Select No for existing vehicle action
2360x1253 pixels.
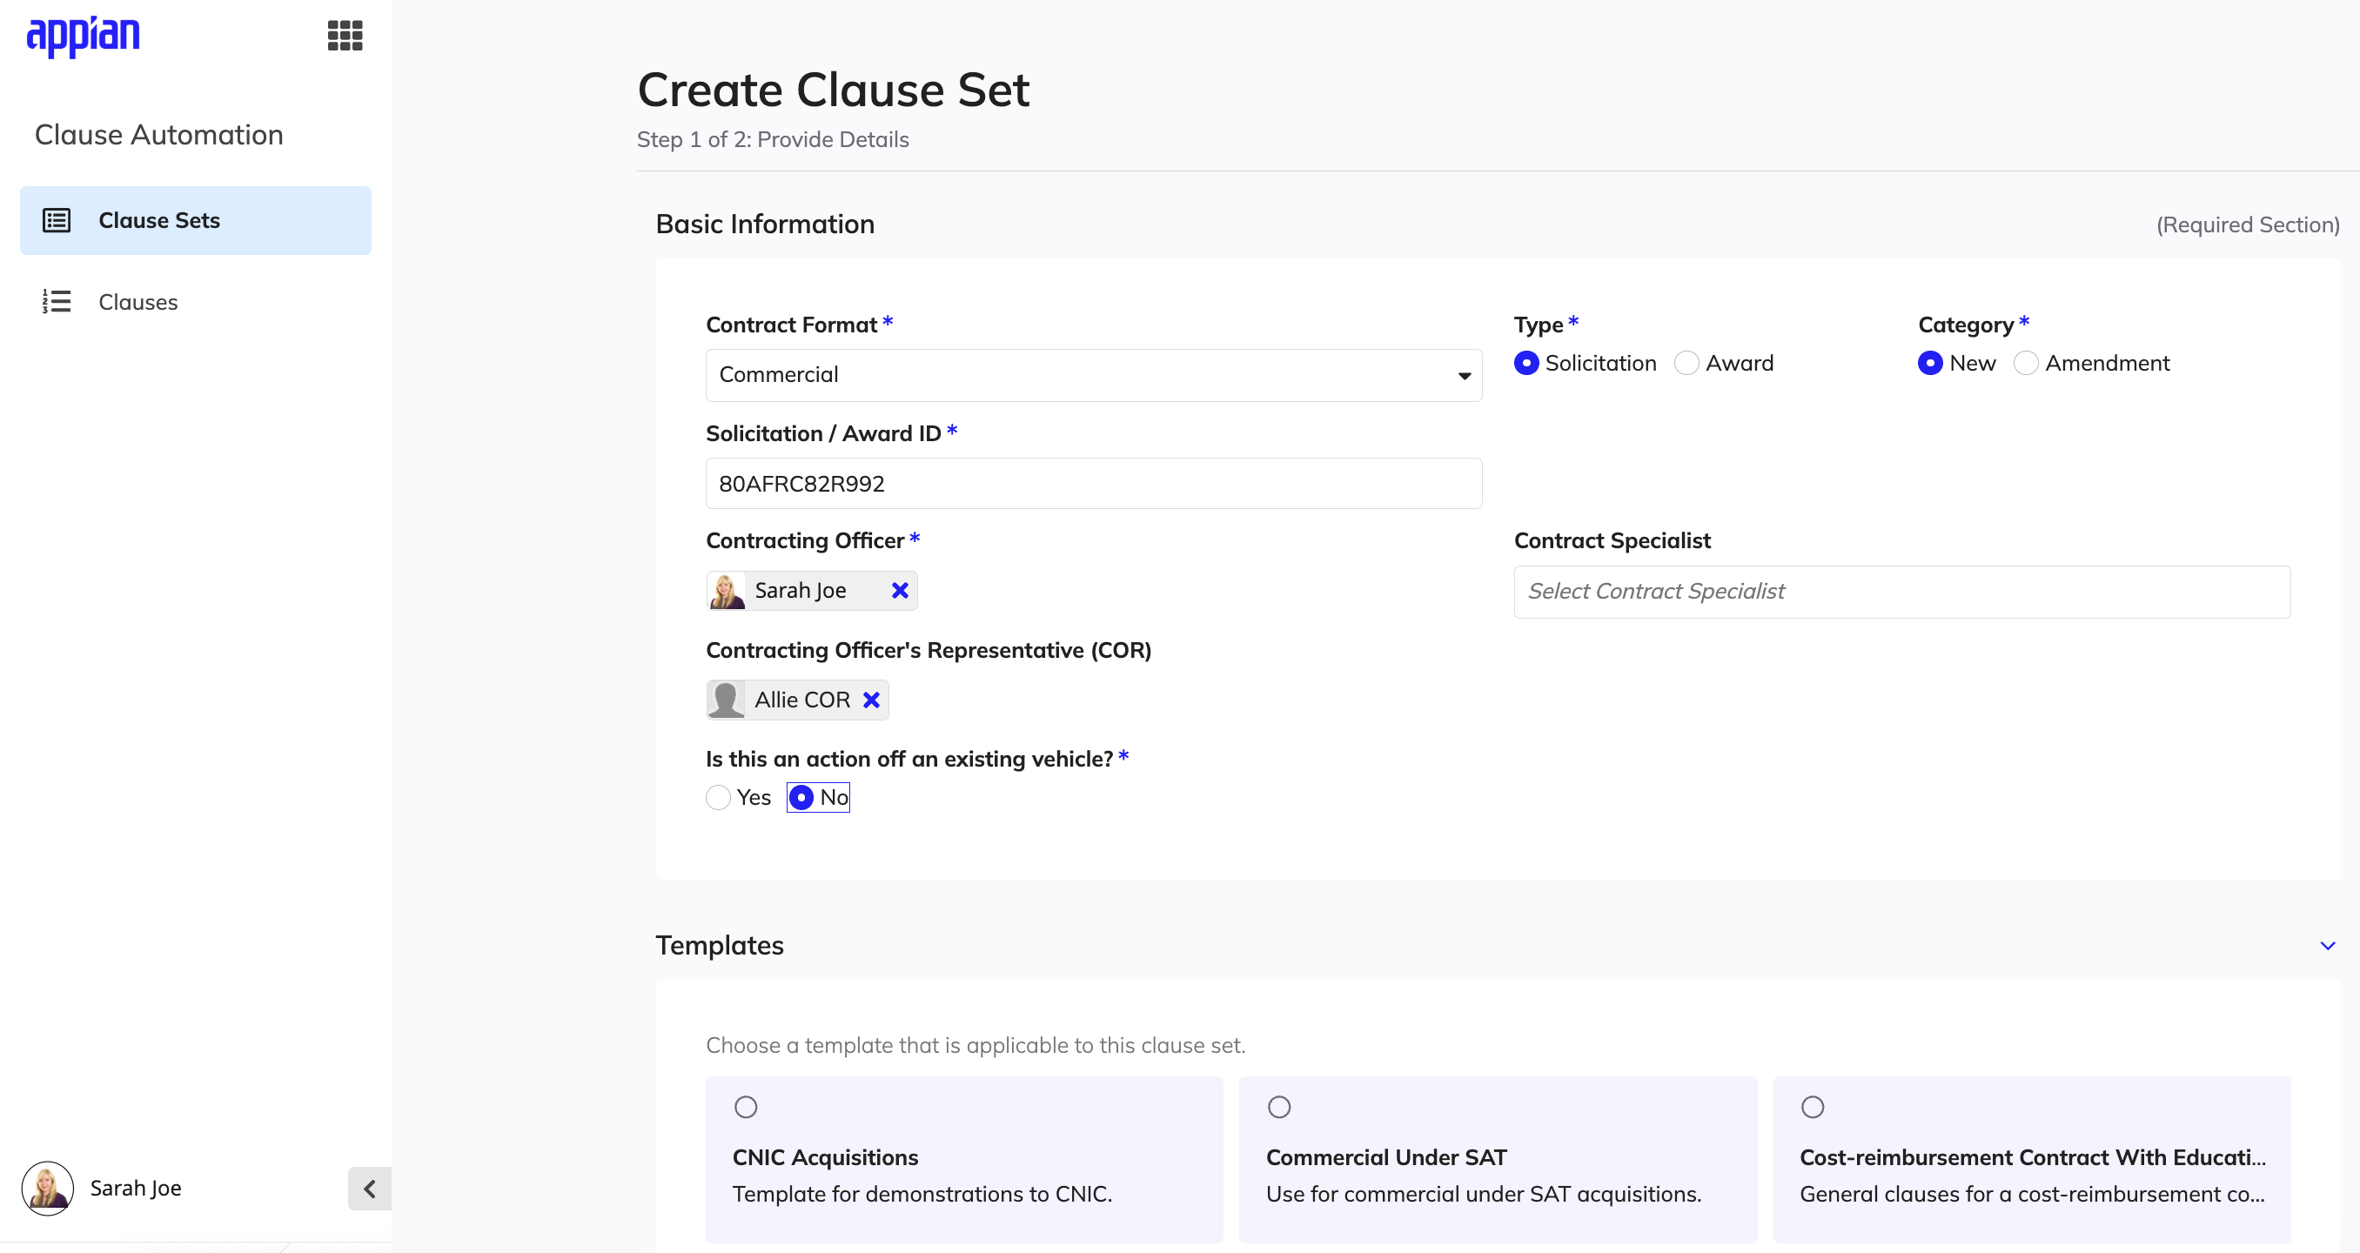801,798
